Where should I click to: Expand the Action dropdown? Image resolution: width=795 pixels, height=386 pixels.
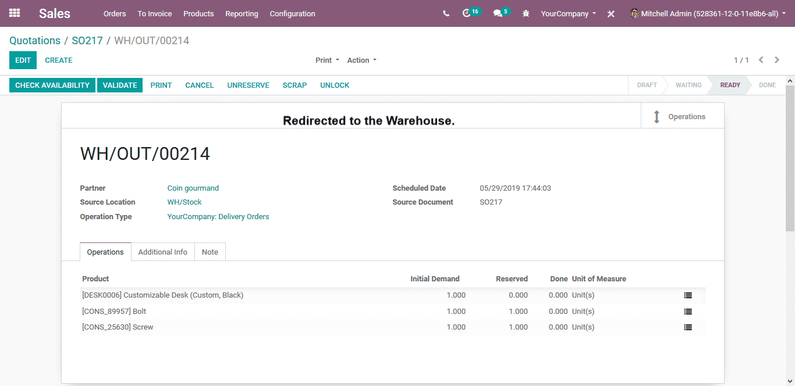361,60
